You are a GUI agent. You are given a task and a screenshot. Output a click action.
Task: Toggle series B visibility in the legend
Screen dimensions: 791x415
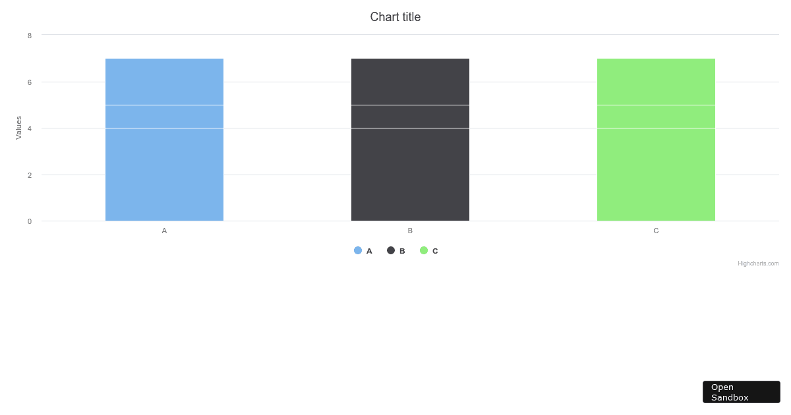(402, 250)
